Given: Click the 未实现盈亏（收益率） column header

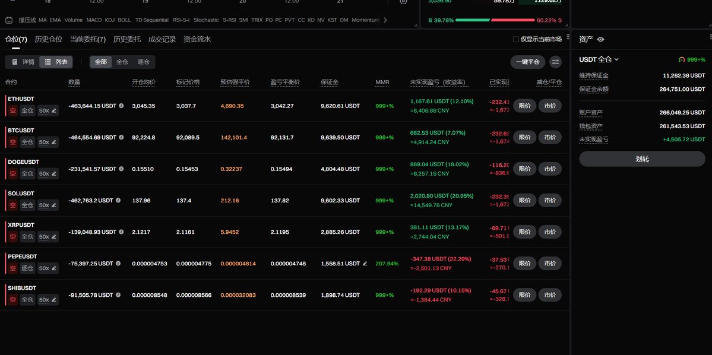Looking at the screenshot, I should 440,82.
